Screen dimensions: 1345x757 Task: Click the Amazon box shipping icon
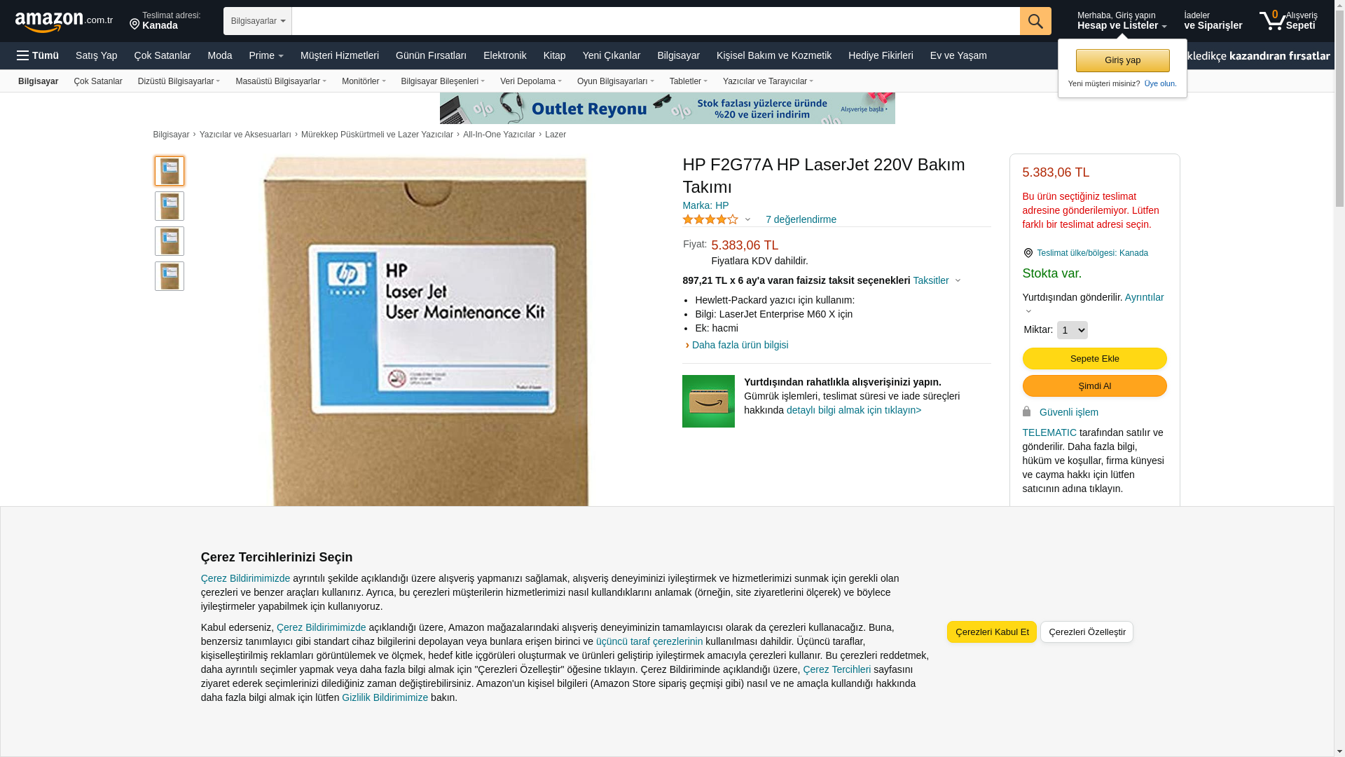(708, 401)
